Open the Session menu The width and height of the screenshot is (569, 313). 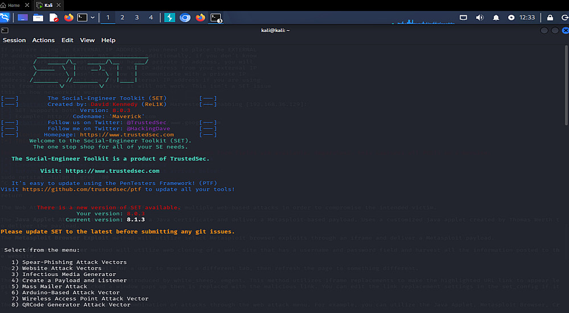(14, 40)
